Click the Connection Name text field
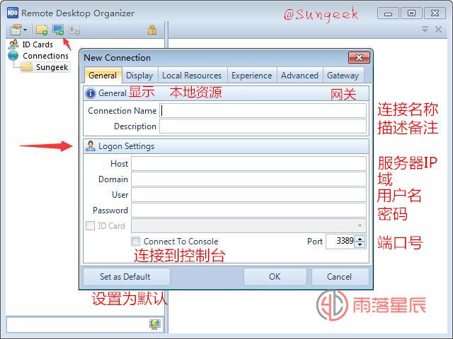The width and height of the screenshot is (453, 339). (x=263, y=111)
